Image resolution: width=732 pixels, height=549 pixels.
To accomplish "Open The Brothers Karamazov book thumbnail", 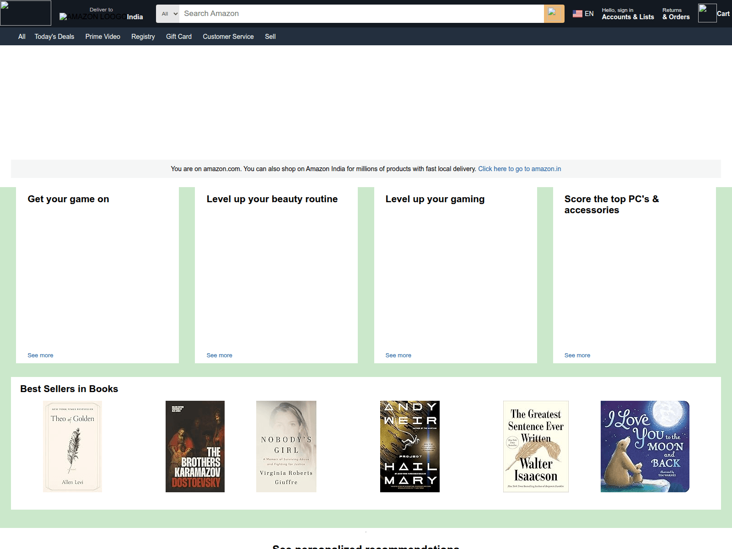I will pyautogui.click(x=195, y=447).
